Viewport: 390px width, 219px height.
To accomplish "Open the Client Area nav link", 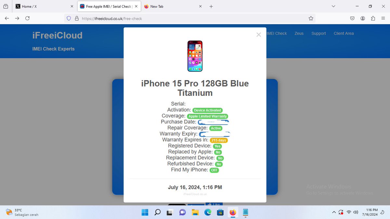I will 344,33.
